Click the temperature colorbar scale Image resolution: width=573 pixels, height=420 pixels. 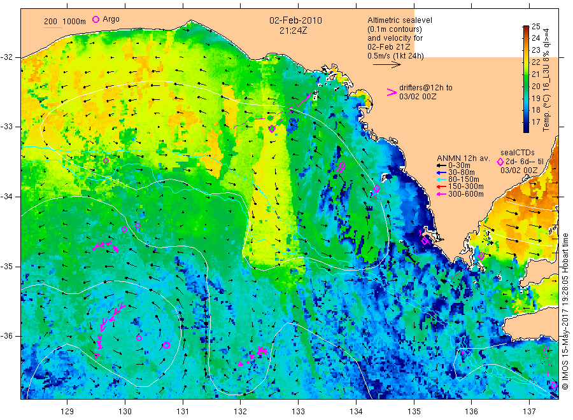coord(526,79)
